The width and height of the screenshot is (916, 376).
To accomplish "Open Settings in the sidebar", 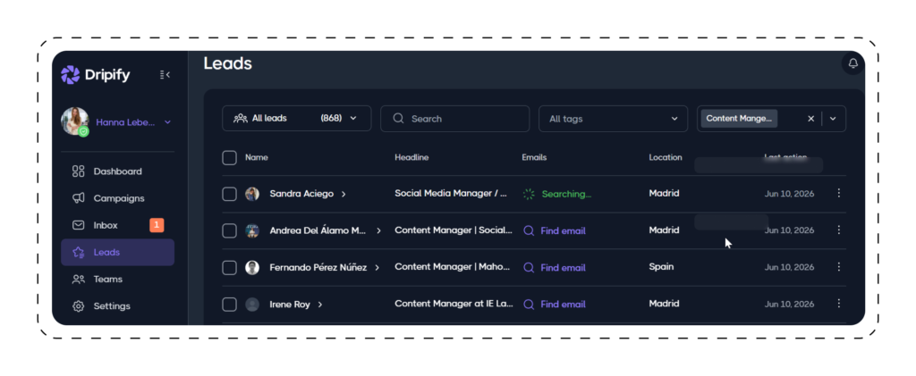I will pos(117,306).
